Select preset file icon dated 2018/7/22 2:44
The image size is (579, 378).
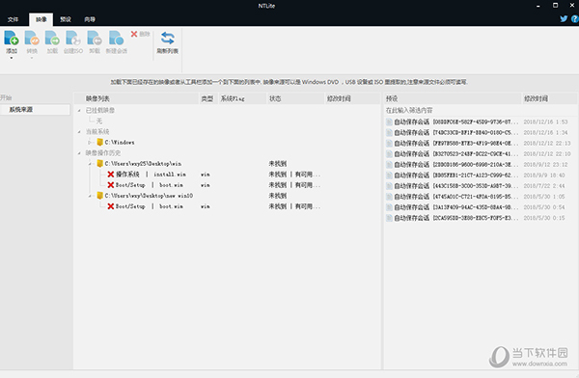[x=389, y=186]
